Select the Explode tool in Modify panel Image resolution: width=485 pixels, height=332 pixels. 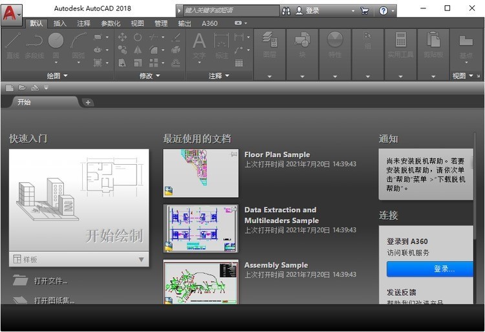(x=176, y=50)
